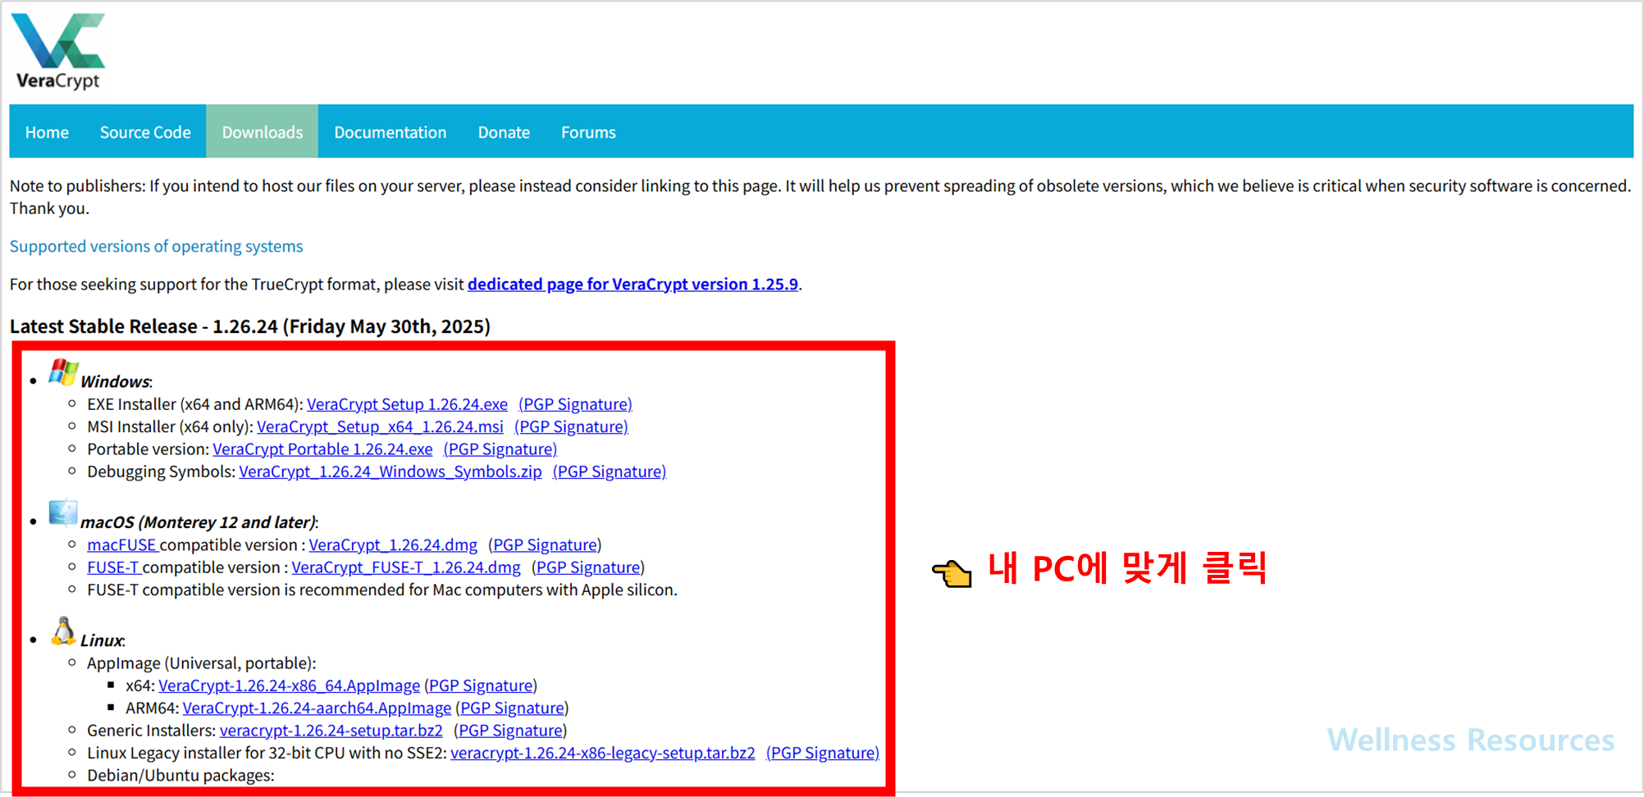Follow the FUSE-T link
Image resolution: width=1644 pixels, height=797 pixels.
[x=114, y=567]
